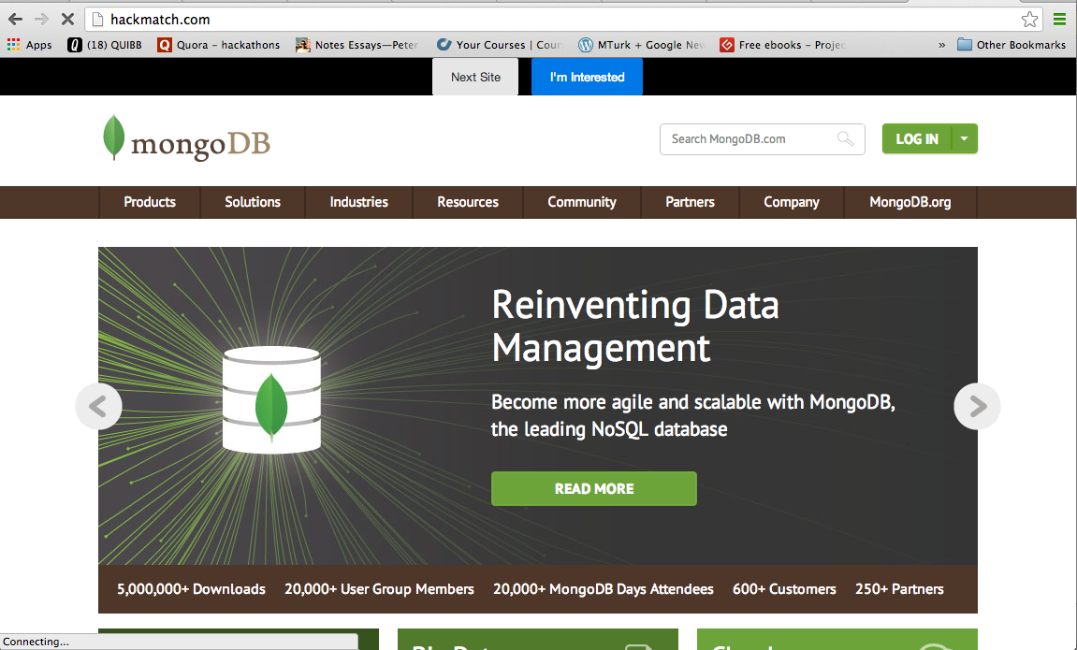Expand the LOG IN dropdown arrow
This screenshot has width=1077, height=650.
965,138
